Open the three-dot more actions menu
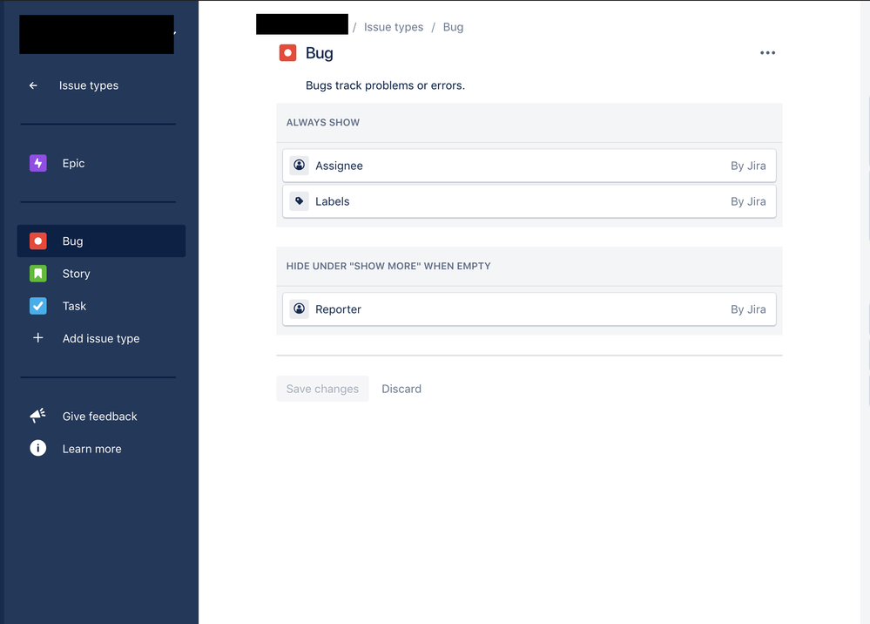Image resolution: width=870 pixels, height=624 pixels. point(767,53)
